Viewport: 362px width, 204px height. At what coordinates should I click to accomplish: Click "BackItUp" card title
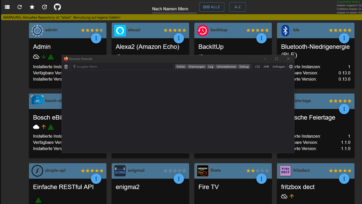point(211,47)
